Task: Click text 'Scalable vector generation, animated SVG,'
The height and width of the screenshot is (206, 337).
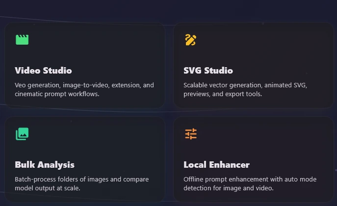Action: click(245, 85)
